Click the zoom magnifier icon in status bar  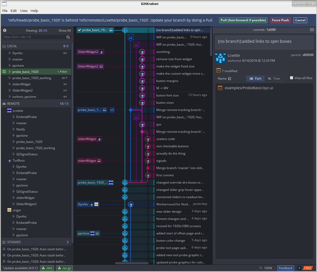[261, 268]
